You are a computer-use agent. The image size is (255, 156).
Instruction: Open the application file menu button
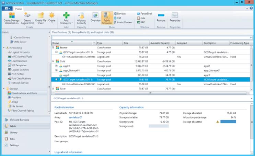pyautogui.click(x=7, y=9)
